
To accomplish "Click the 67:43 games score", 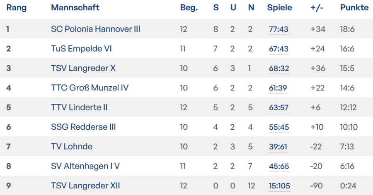I will point(279,49).
